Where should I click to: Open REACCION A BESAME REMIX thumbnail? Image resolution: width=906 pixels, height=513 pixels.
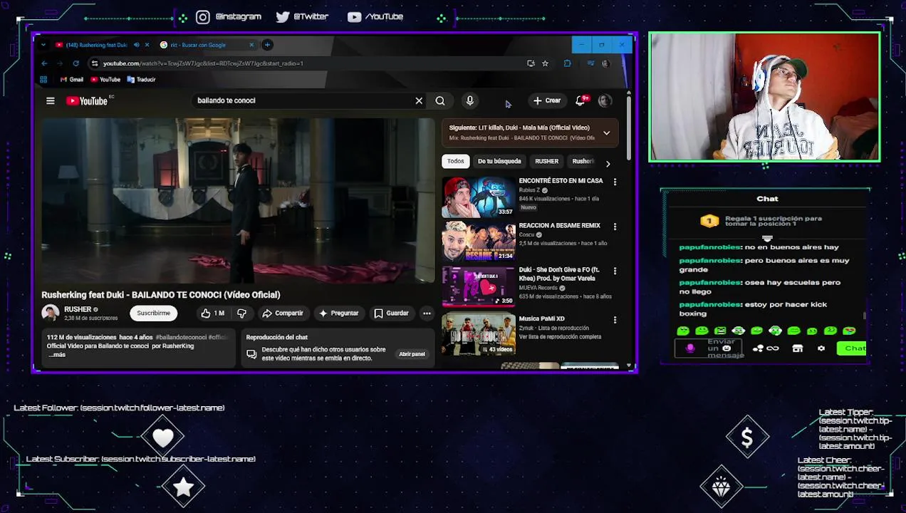click(478, 242)
